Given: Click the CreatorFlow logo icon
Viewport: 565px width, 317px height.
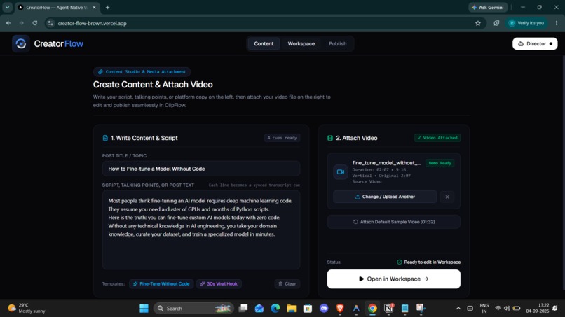Looking at the screenshot, I should [20, 43].
